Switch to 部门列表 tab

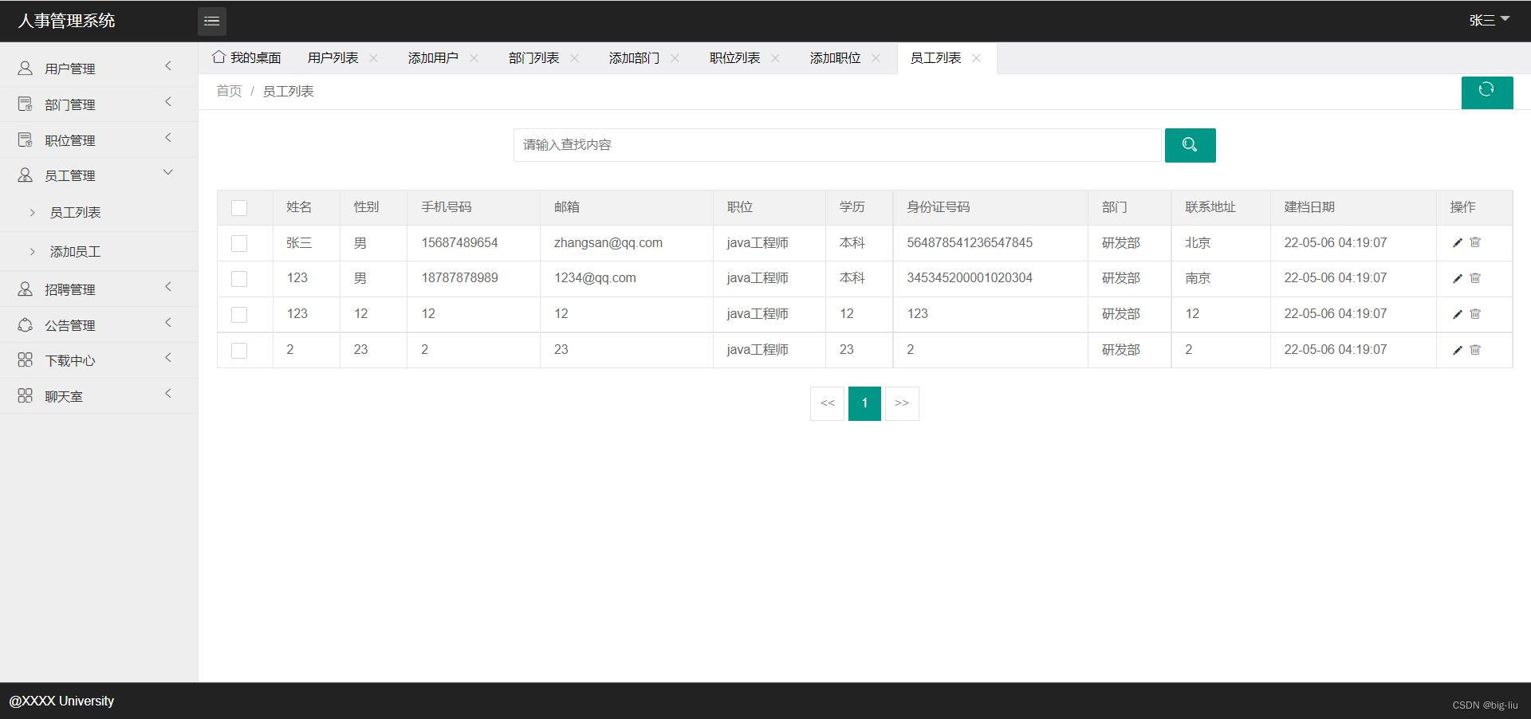point(533,58)
